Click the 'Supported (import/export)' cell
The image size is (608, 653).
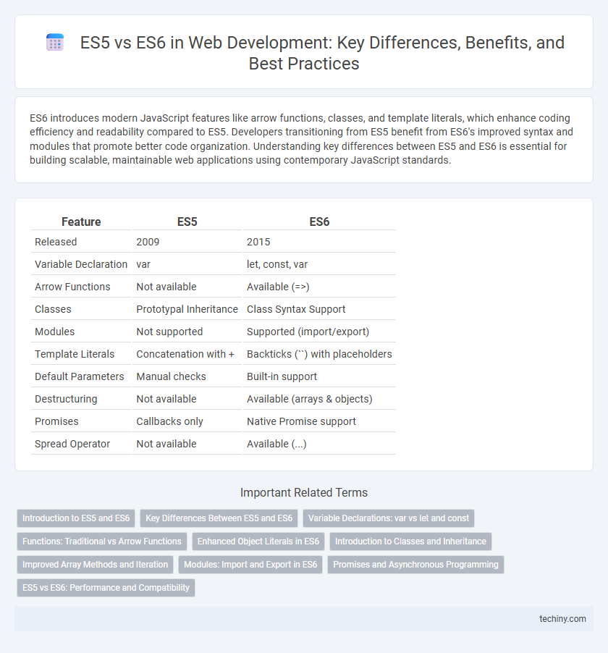coord(319,332)
